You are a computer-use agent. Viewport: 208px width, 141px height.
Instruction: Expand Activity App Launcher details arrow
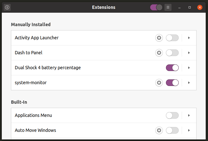[189, 38]
